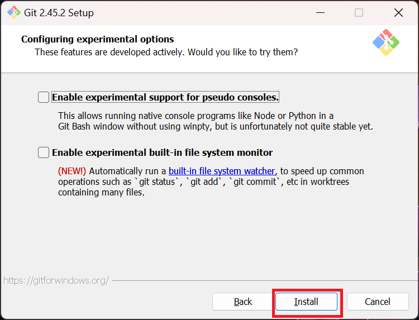
Task: Close the Git Setup window
Action: [398, 12]
